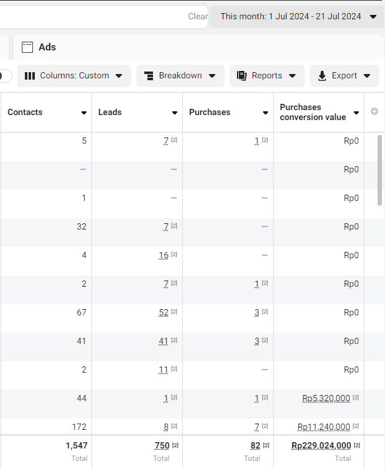The height and width of the screenshot is (469, 385).
Task: Open the Purchases column dropdown arrow
Action: (266, 113)
